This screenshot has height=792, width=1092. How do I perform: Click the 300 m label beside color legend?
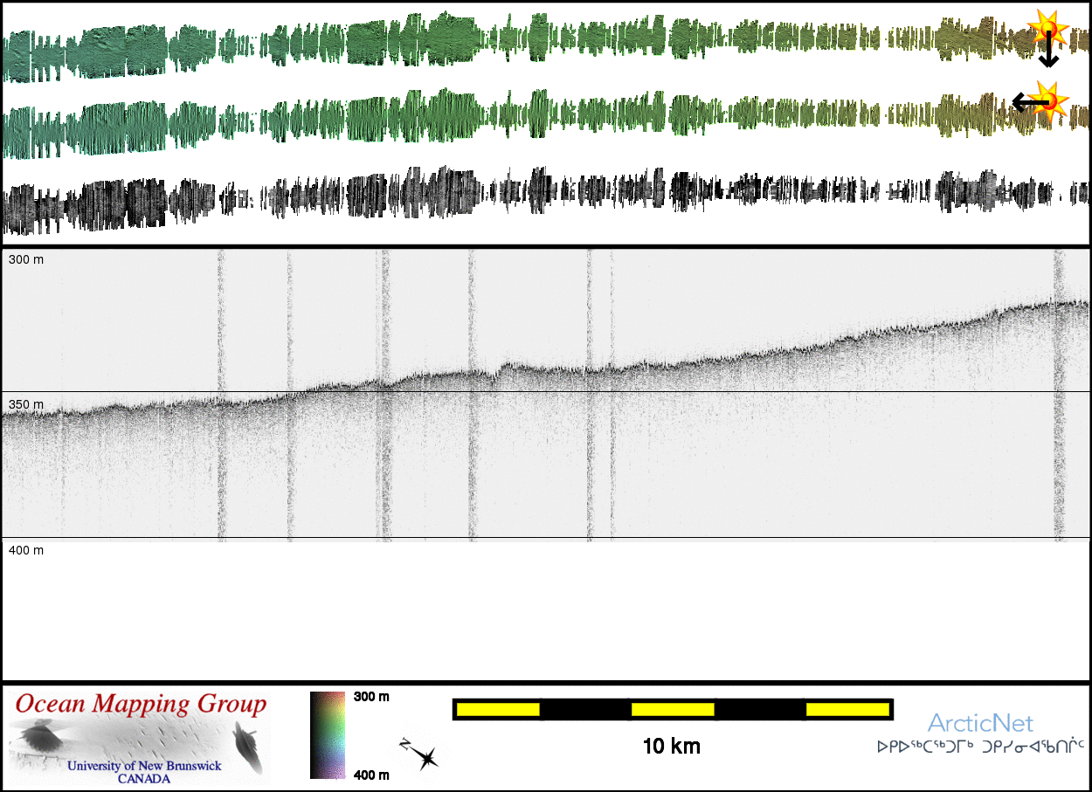[x=371, y=697]
